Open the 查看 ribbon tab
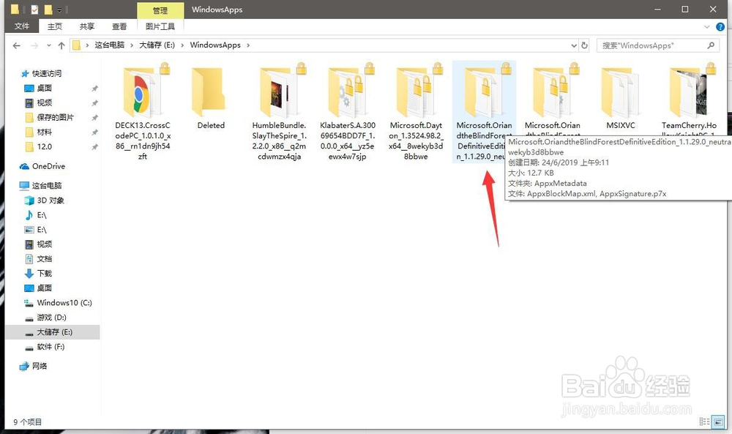 119,26
